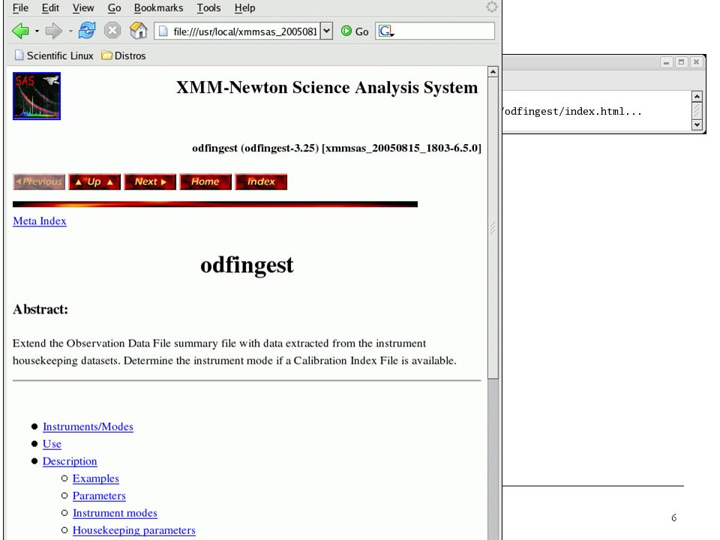Open the Forward history dropdown arrow
Screen dimensions: 720x540
pyautogui.click(x=70, y=31)
